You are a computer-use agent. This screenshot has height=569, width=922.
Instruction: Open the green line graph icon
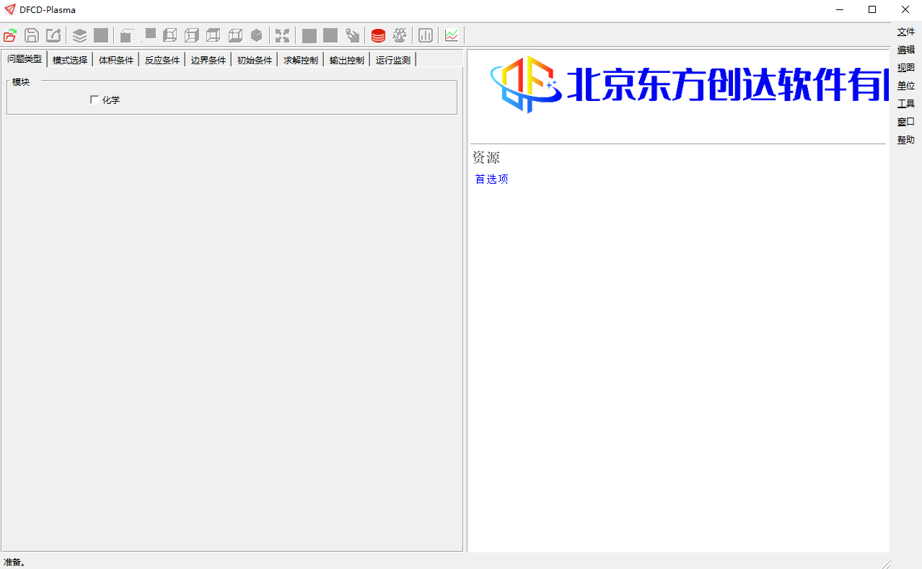coord(452,35)
